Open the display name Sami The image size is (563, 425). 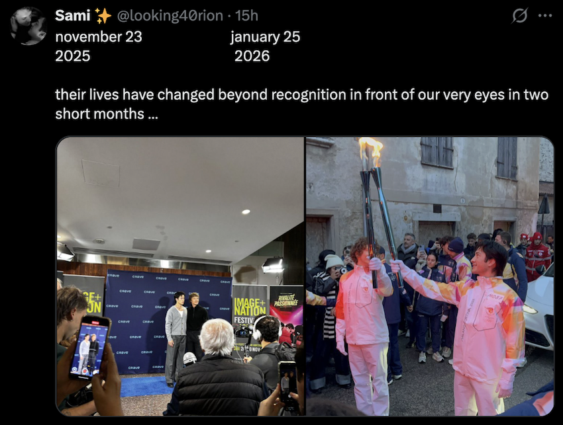click(73, 16)
